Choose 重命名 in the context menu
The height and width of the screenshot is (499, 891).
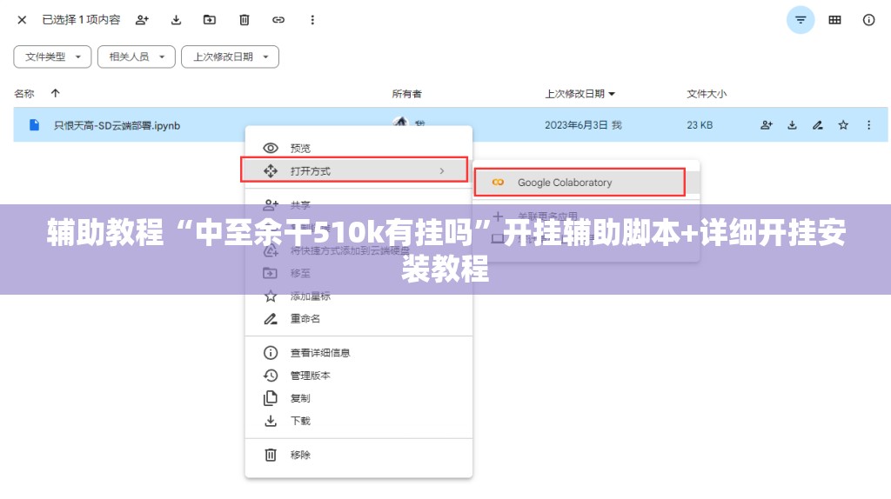358,318
